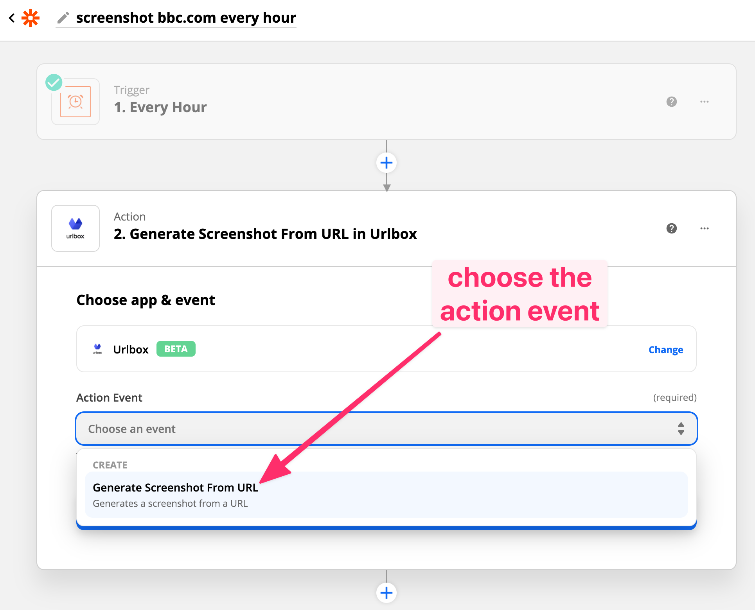The height and width of the screenshot is (610, 755).
Task: Expand the Action Event selector arrows
Action: [x=681, y=429]
